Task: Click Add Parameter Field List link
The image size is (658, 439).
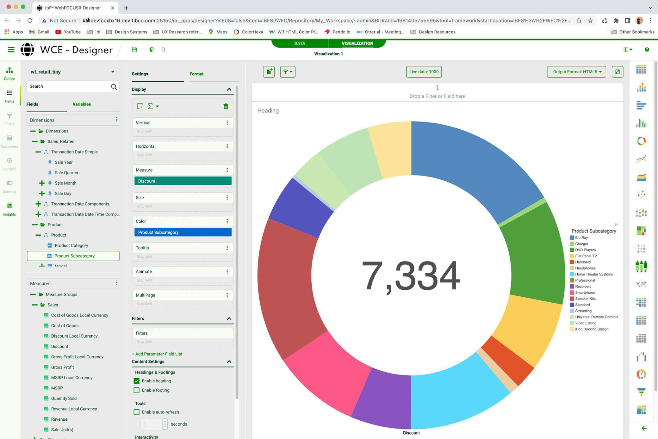Action: [157, 354]
